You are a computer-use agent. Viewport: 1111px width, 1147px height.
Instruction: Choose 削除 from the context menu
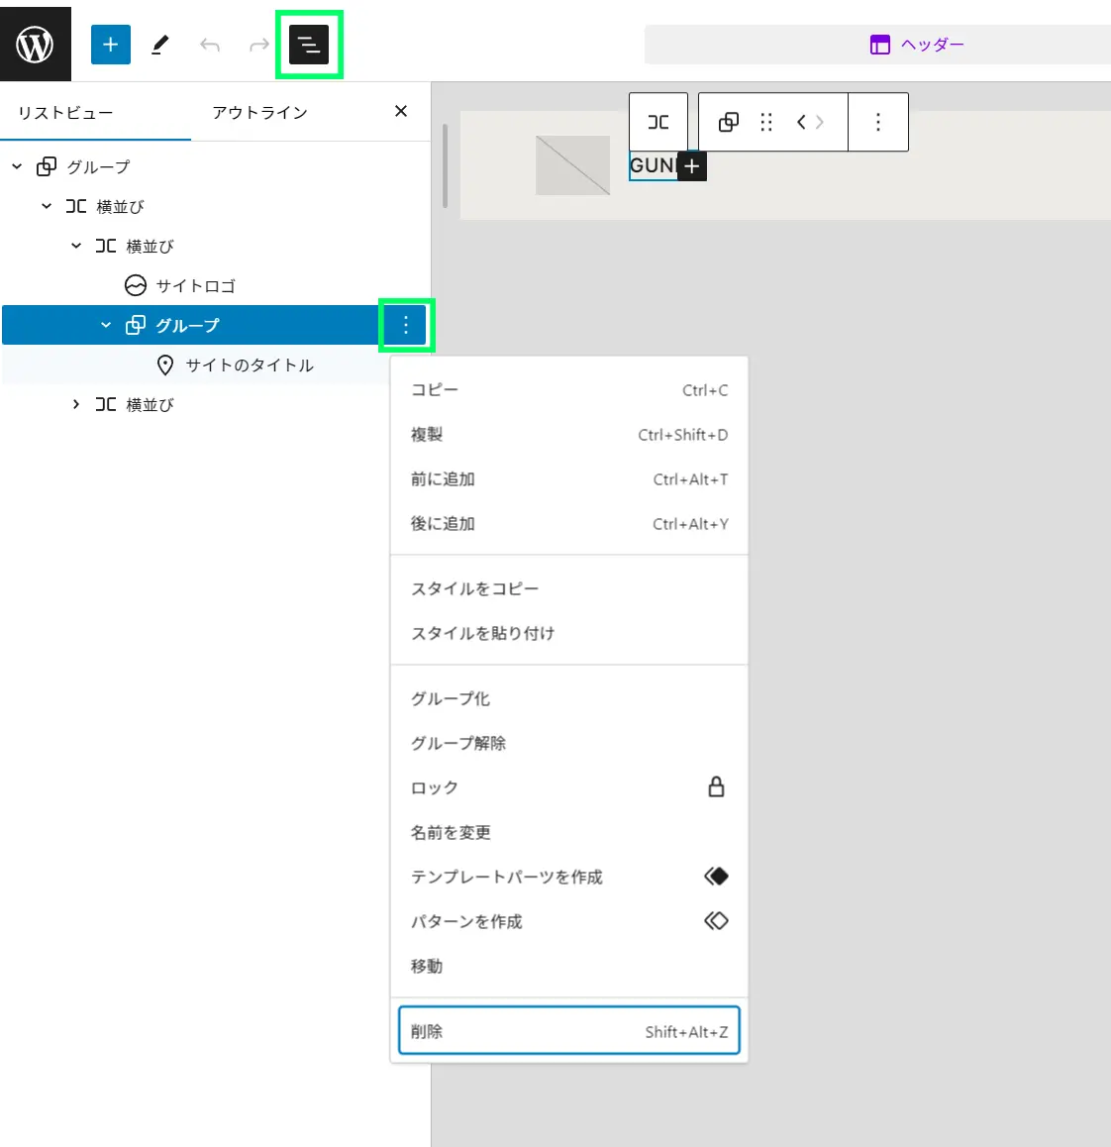tap(568, 1031)
